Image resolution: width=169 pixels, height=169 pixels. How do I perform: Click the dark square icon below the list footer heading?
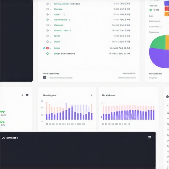[x=45, y=77]
